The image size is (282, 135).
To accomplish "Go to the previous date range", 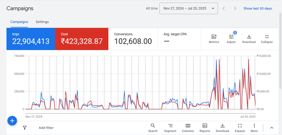I will coord(224,8).
